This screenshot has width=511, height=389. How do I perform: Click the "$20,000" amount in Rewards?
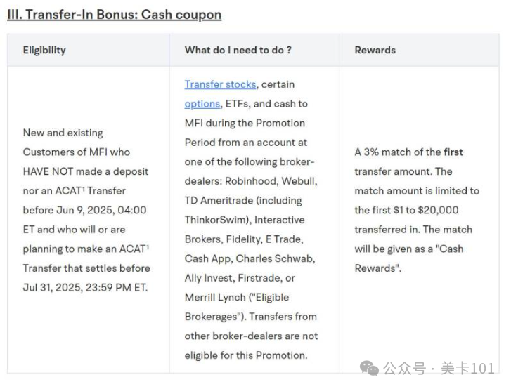click(439, 210)
